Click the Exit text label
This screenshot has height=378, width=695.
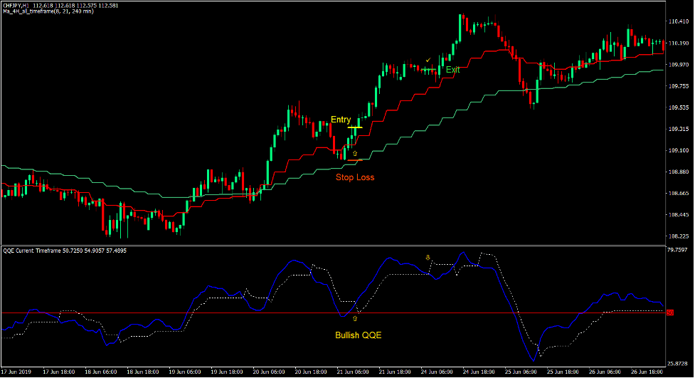coord(452,70)
